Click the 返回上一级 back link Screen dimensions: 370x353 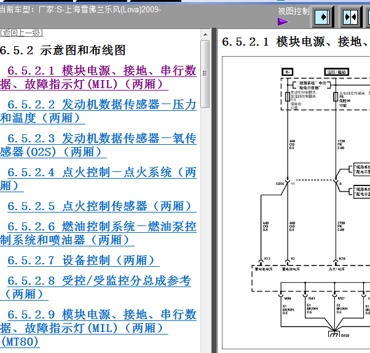pyautogui.click(x=22, y=33)
